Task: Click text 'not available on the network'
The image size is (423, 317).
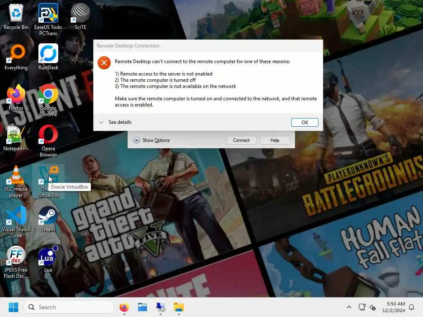Action: 205,86
